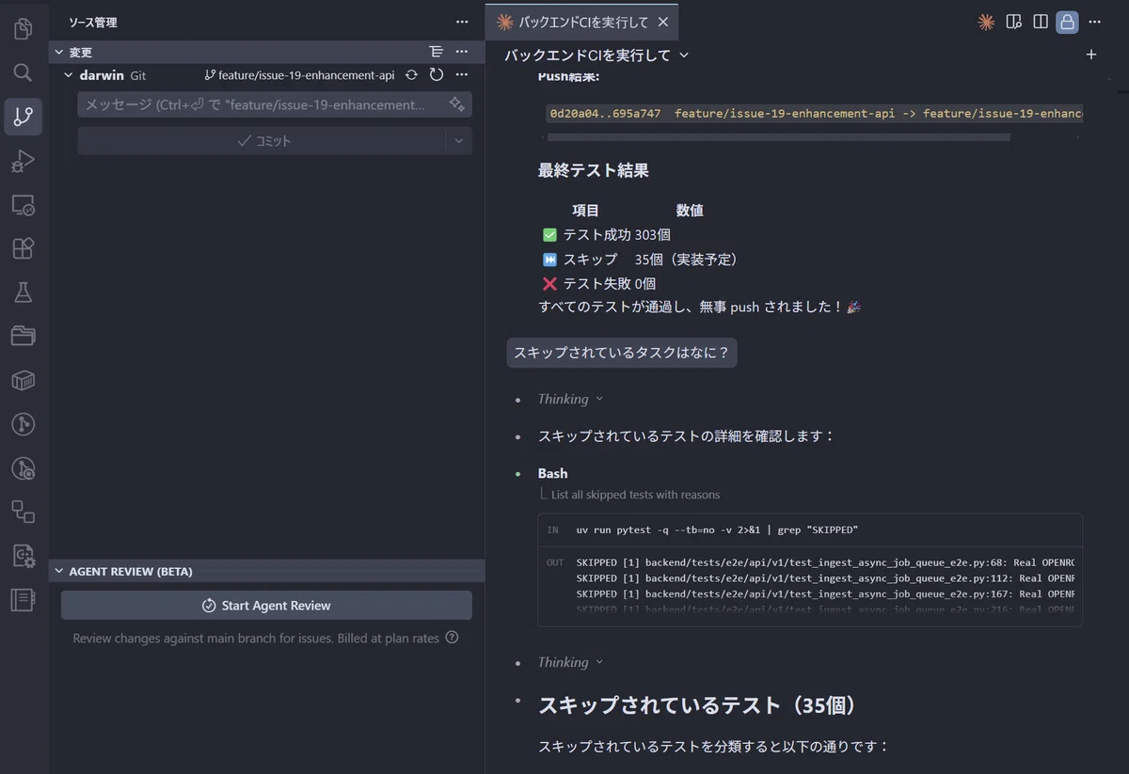Open the file-with-gear icon in activity bar
1129x774 pixels.
(x=23, y=556)
